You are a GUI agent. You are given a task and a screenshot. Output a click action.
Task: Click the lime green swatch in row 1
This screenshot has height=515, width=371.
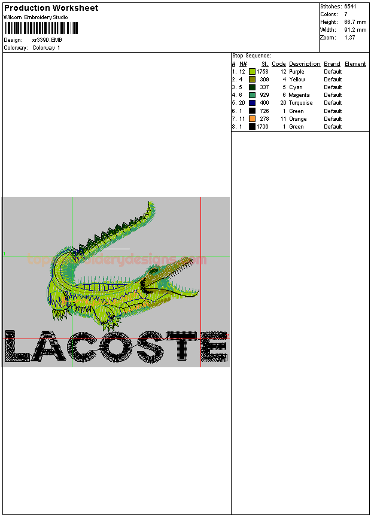252,72
